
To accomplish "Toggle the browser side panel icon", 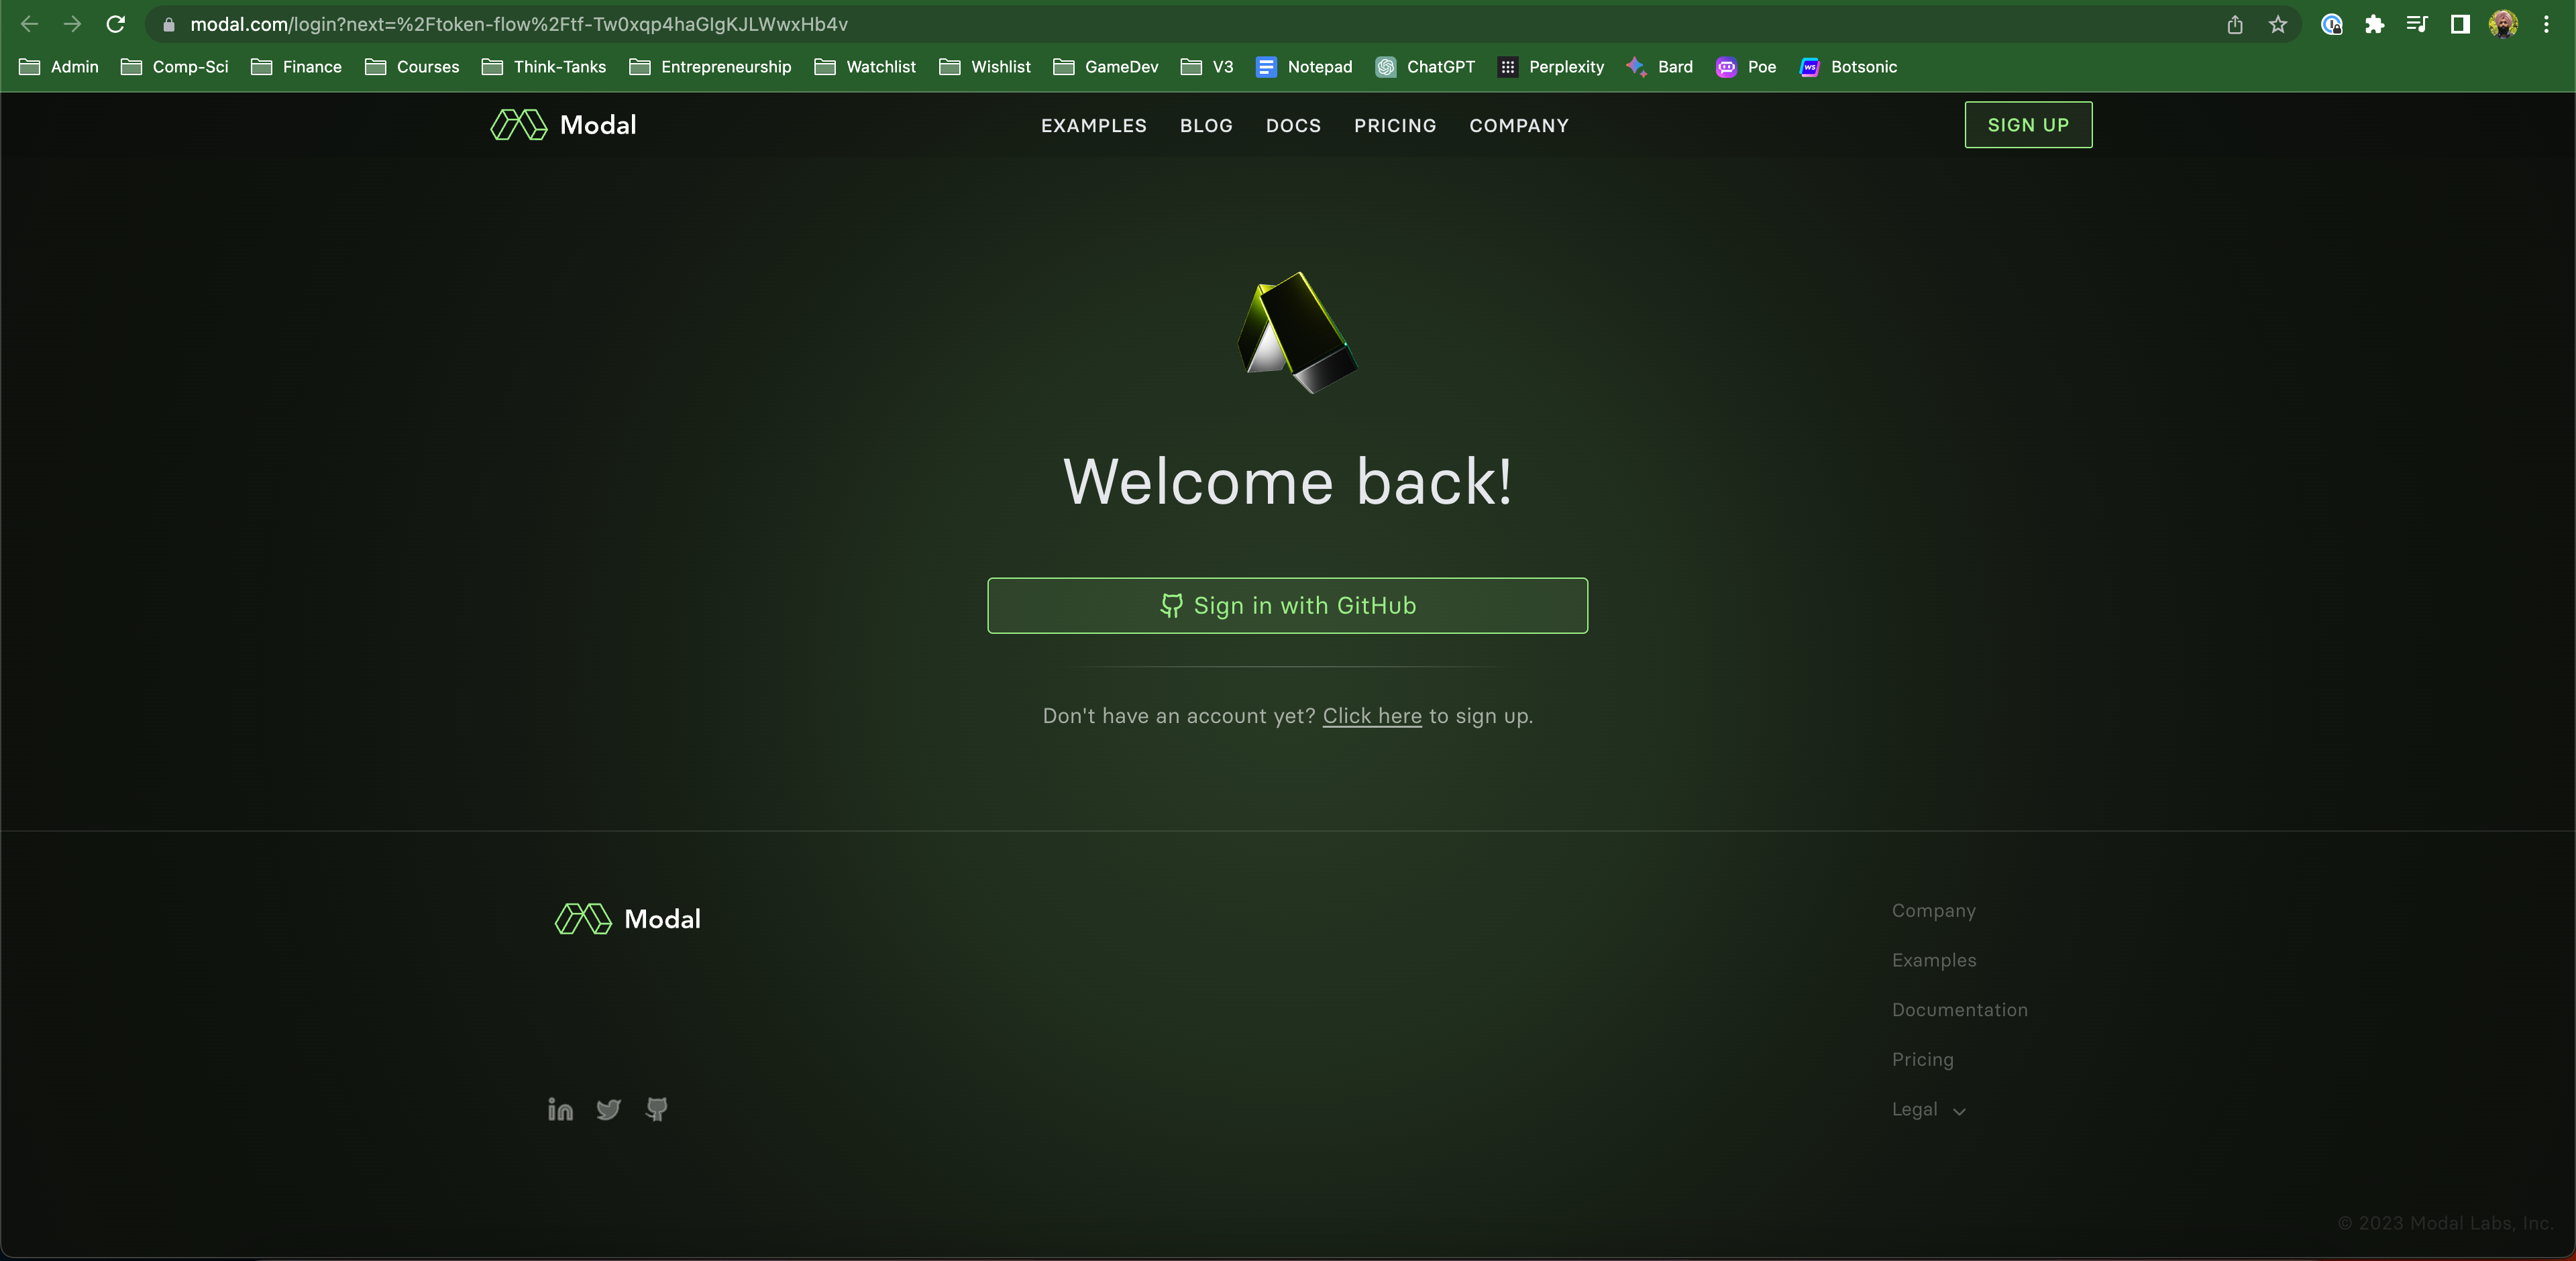I will click(x=2460, y=24).
